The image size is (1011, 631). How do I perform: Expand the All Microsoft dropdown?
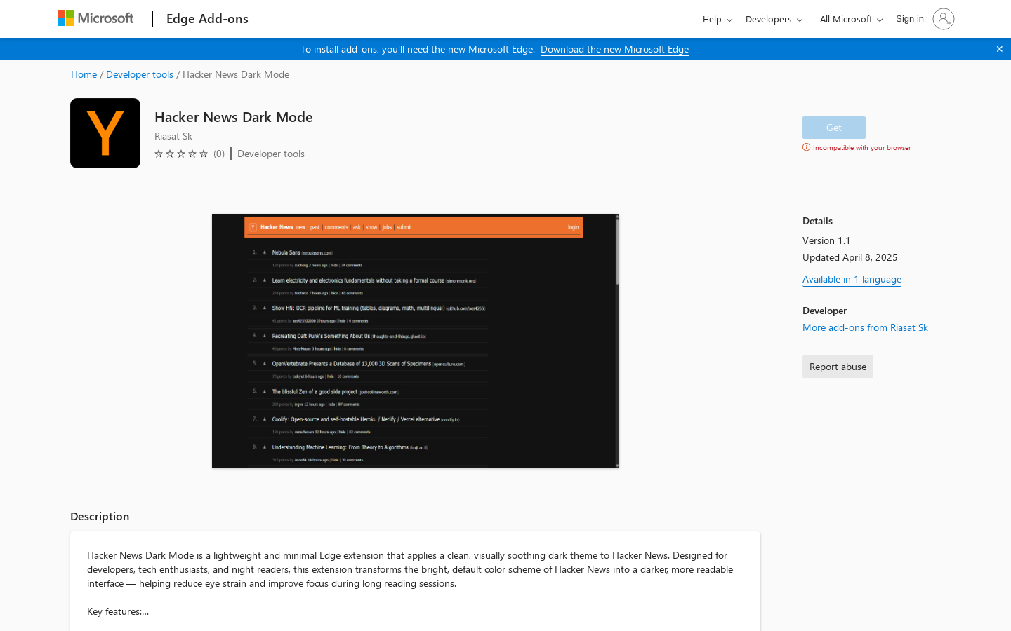(851, 20)
